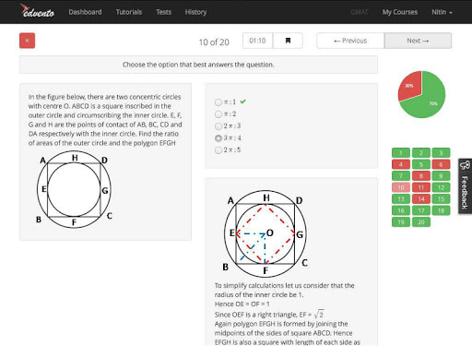The width and height of the screenshot is (472, 346).
Task: Open the GMAT course selector
Action: coord(360,12)
